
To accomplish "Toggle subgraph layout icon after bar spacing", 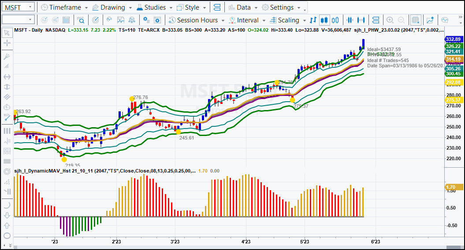I will coord(376,20).
